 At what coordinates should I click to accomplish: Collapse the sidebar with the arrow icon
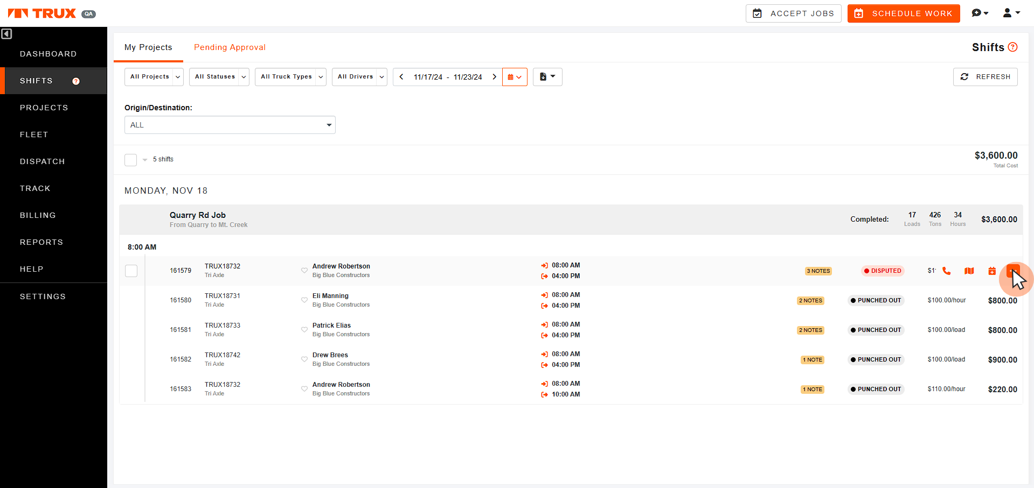pos(6,34)
